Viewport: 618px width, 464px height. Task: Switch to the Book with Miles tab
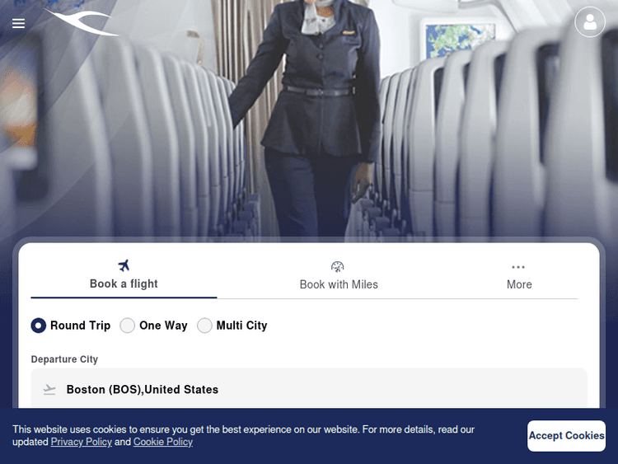pos(339,276)
